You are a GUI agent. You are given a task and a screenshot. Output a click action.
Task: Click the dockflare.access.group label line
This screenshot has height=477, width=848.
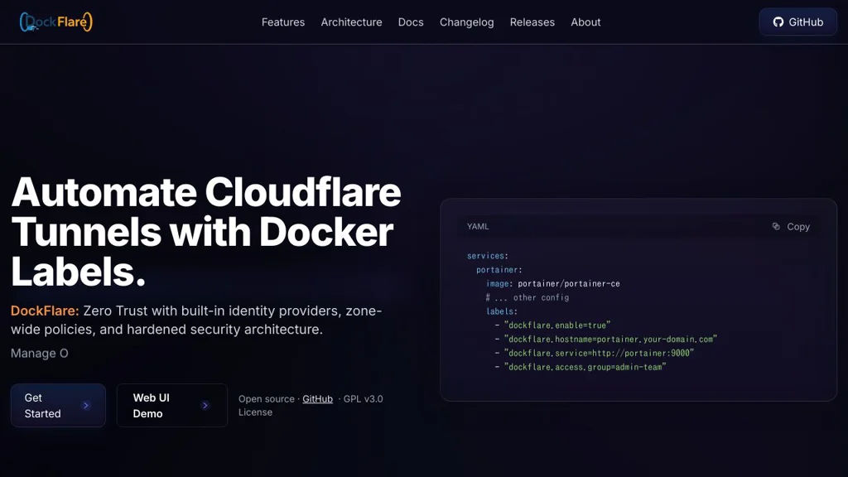pos(581,367)
